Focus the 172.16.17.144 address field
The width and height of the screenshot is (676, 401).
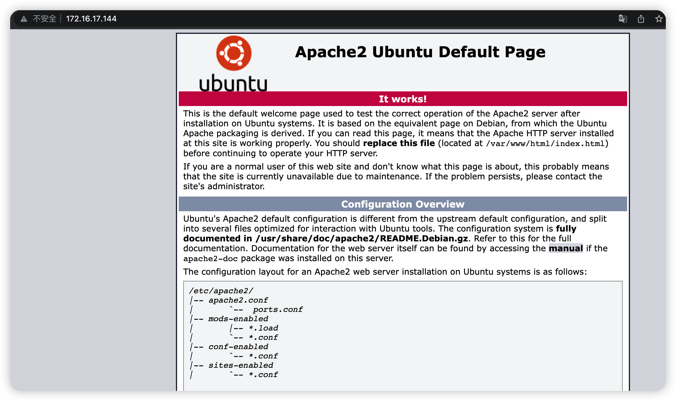(x=91, y=19)
